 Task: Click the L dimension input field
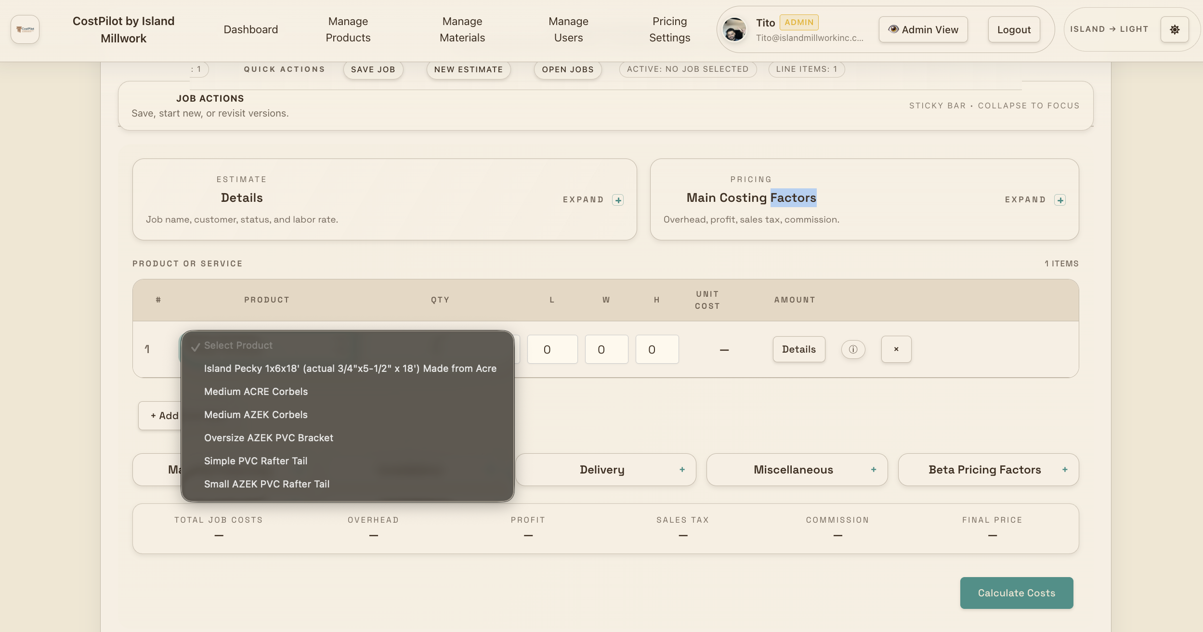click(x=552, y=349)
